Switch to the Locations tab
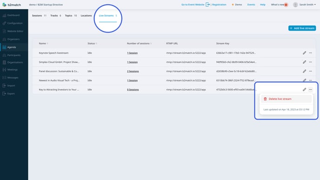This screenshot has height=180, width=320. [86, 15]
